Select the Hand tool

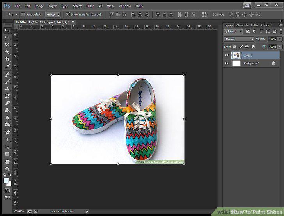click(x=7, y=162)
